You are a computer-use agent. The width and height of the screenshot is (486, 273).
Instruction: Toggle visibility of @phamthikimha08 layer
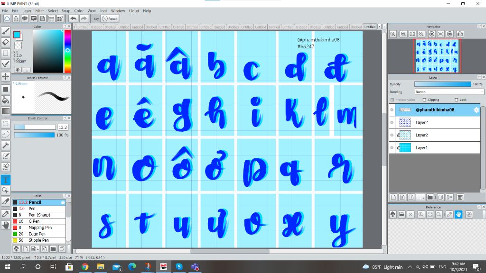[392, 110]
